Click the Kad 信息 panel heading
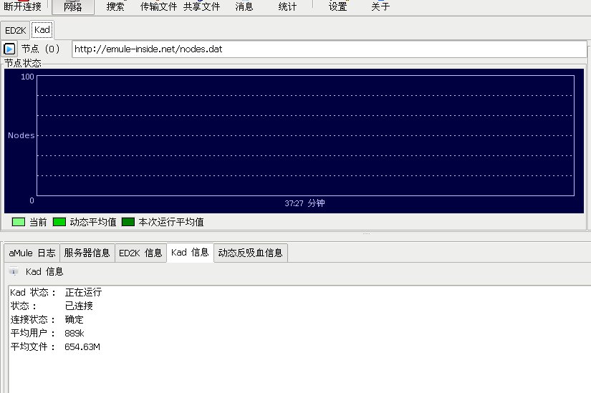Image resolution: width=591 pixels, height=393 pixels. [44, 272]
